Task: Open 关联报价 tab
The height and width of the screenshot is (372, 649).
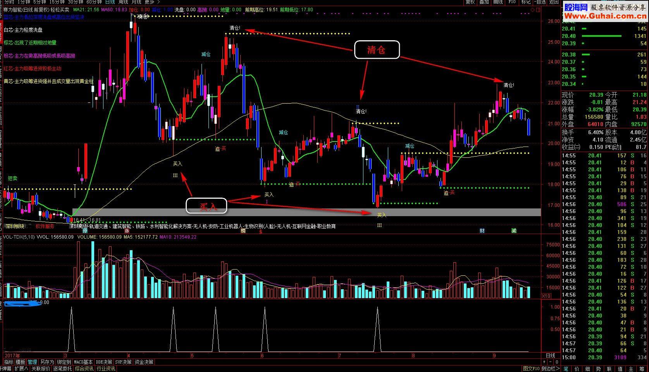Action: (x=41, y=369)
